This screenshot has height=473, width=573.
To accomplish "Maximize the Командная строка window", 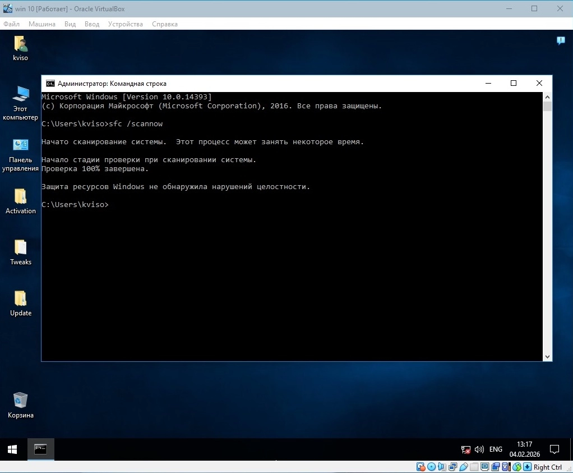I will pos(514,84).
